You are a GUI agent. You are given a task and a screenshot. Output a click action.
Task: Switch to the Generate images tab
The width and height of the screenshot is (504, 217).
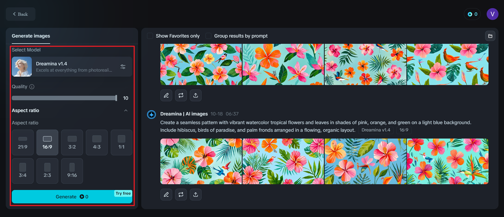coord(31,36)
